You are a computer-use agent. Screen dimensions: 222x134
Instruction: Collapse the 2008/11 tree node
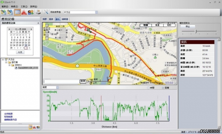(x=9, y=65)
